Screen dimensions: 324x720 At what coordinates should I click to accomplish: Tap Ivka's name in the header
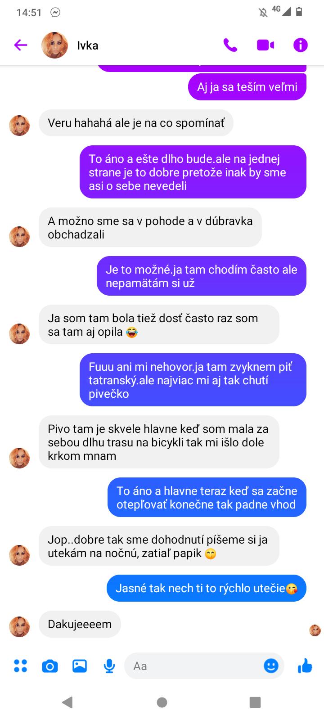pos(88,45)
